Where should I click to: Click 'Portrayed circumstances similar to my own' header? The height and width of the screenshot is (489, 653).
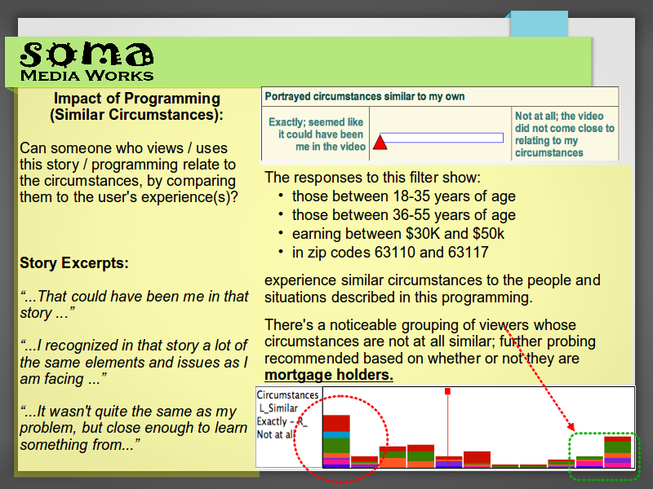tap(364, 96)
